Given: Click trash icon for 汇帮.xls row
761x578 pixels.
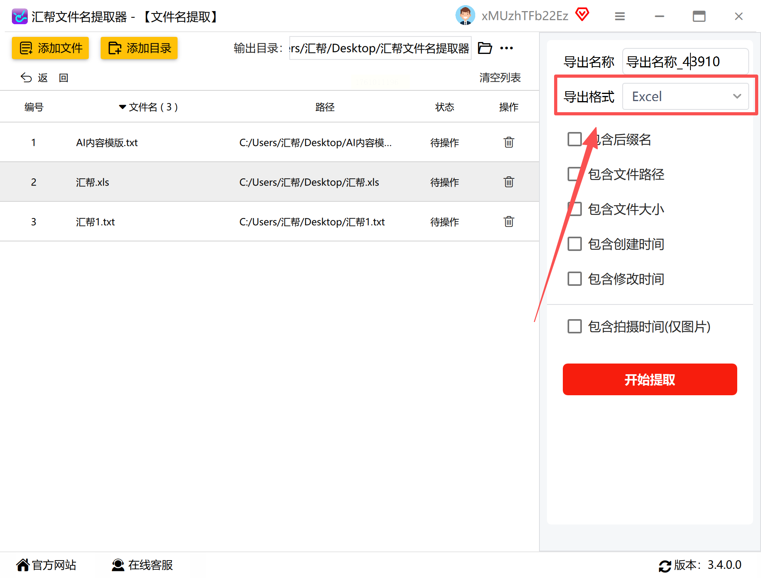Looking at the screenshot, I should [509, 182].
